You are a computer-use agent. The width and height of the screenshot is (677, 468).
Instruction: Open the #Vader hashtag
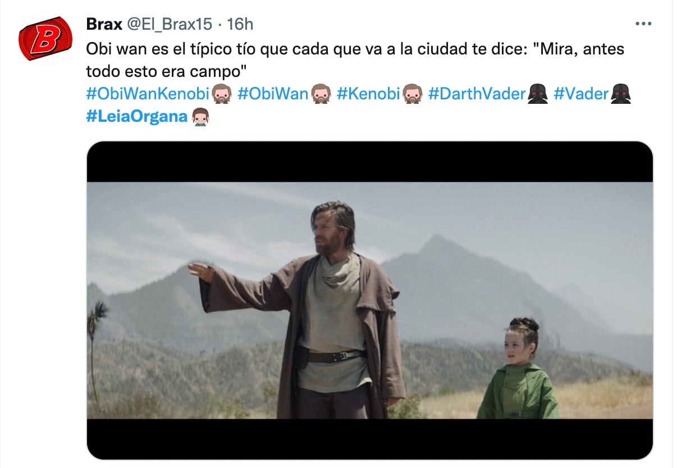coord(581,94)
